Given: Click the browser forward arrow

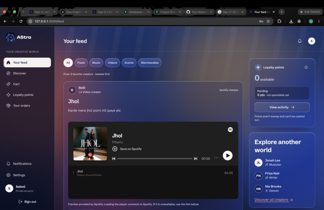Looking at the screenshot, I should tap(13, 21).
